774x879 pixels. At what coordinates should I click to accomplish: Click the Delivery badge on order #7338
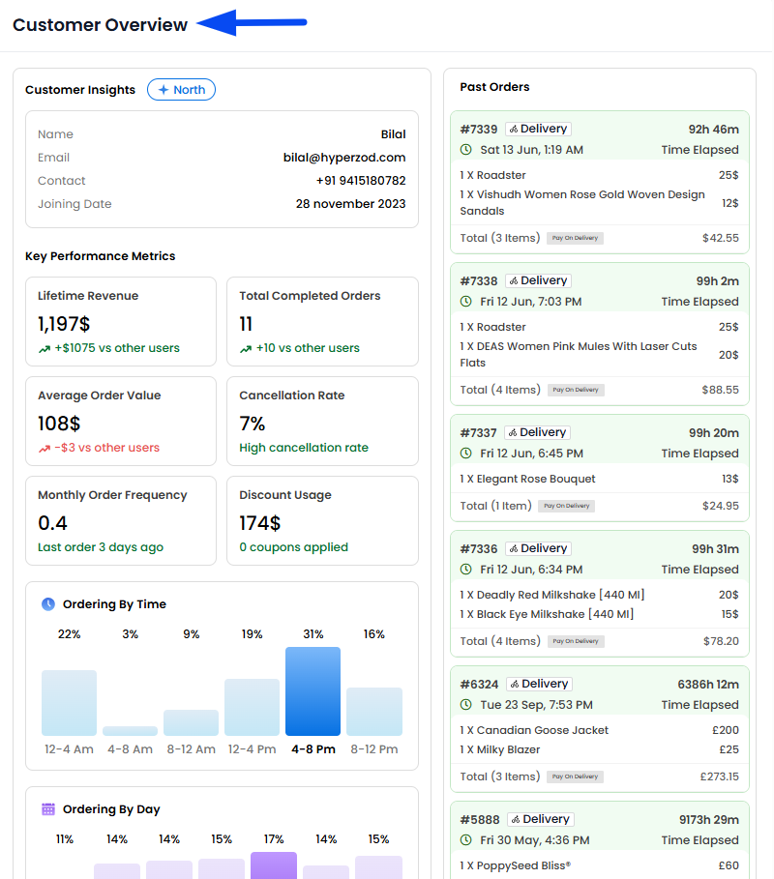pyautogui.click(x=539, y=280)
